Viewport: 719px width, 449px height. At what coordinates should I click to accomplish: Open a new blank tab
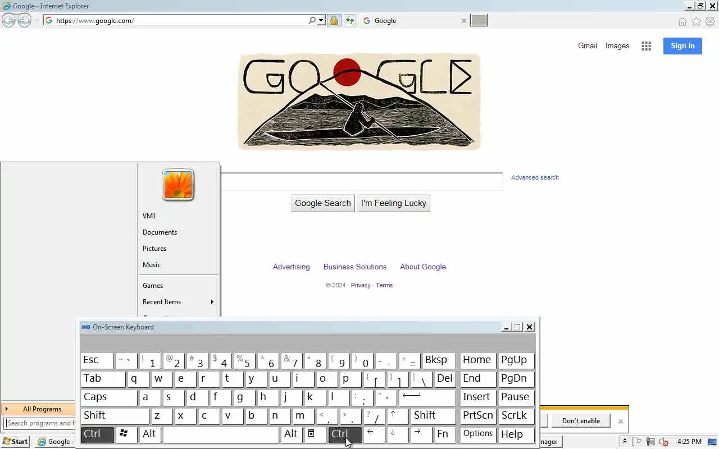click(479, 21)
